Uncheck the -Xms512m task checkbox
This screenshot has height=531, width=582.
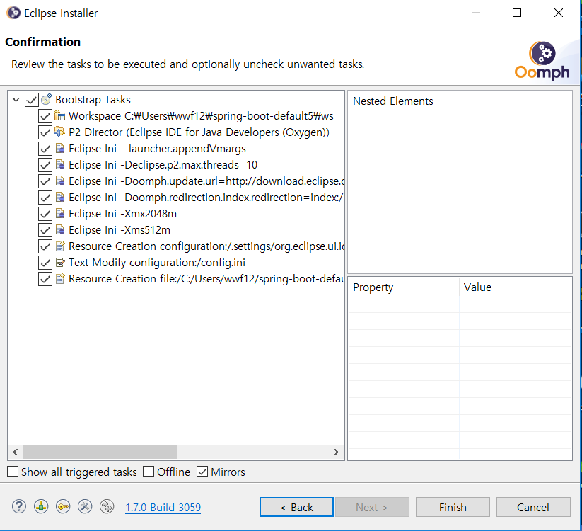click(45, 230)
